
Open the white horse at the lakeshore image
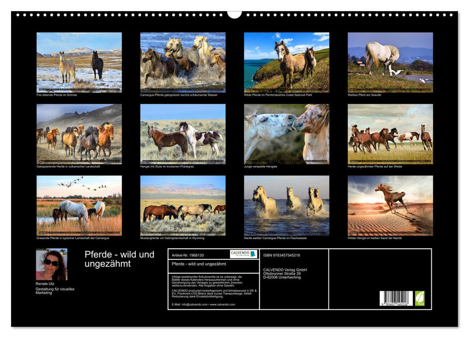[x=390, y=62]
